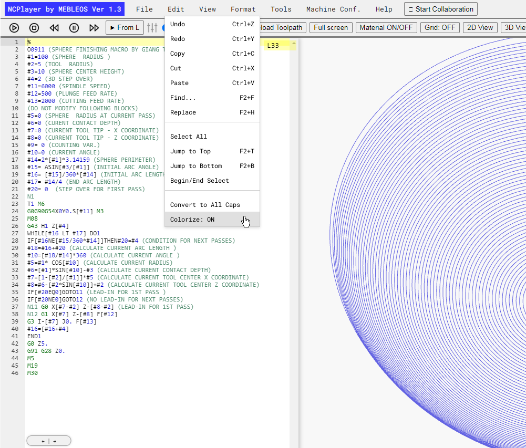Open the sliders settings icon

pyautogui.click(x=152, y=28)
